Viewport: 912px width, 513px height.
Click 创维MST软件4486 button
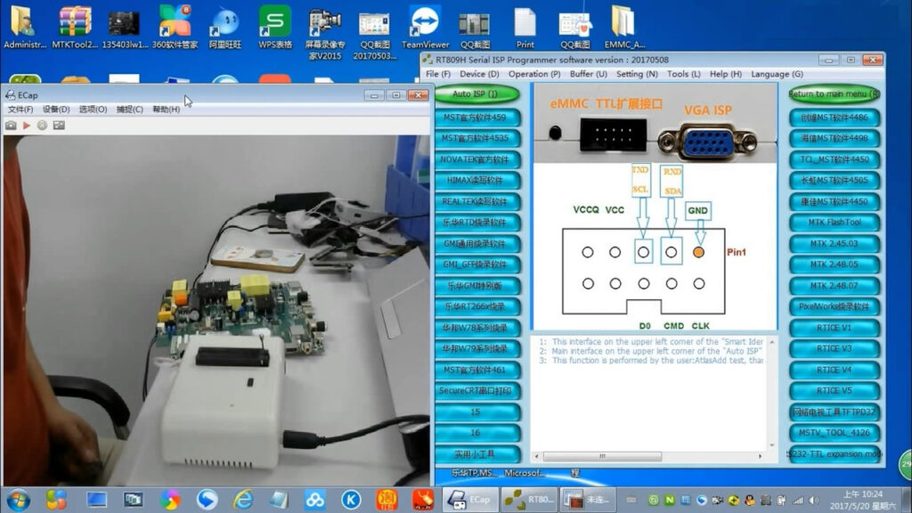834,118
